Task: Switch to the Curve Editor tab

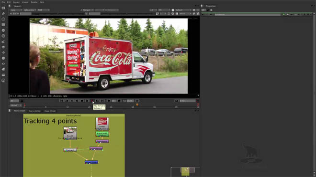Action: point(34,111)
